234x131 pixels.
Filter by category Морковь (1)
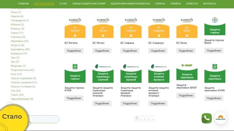pos(18,66)
